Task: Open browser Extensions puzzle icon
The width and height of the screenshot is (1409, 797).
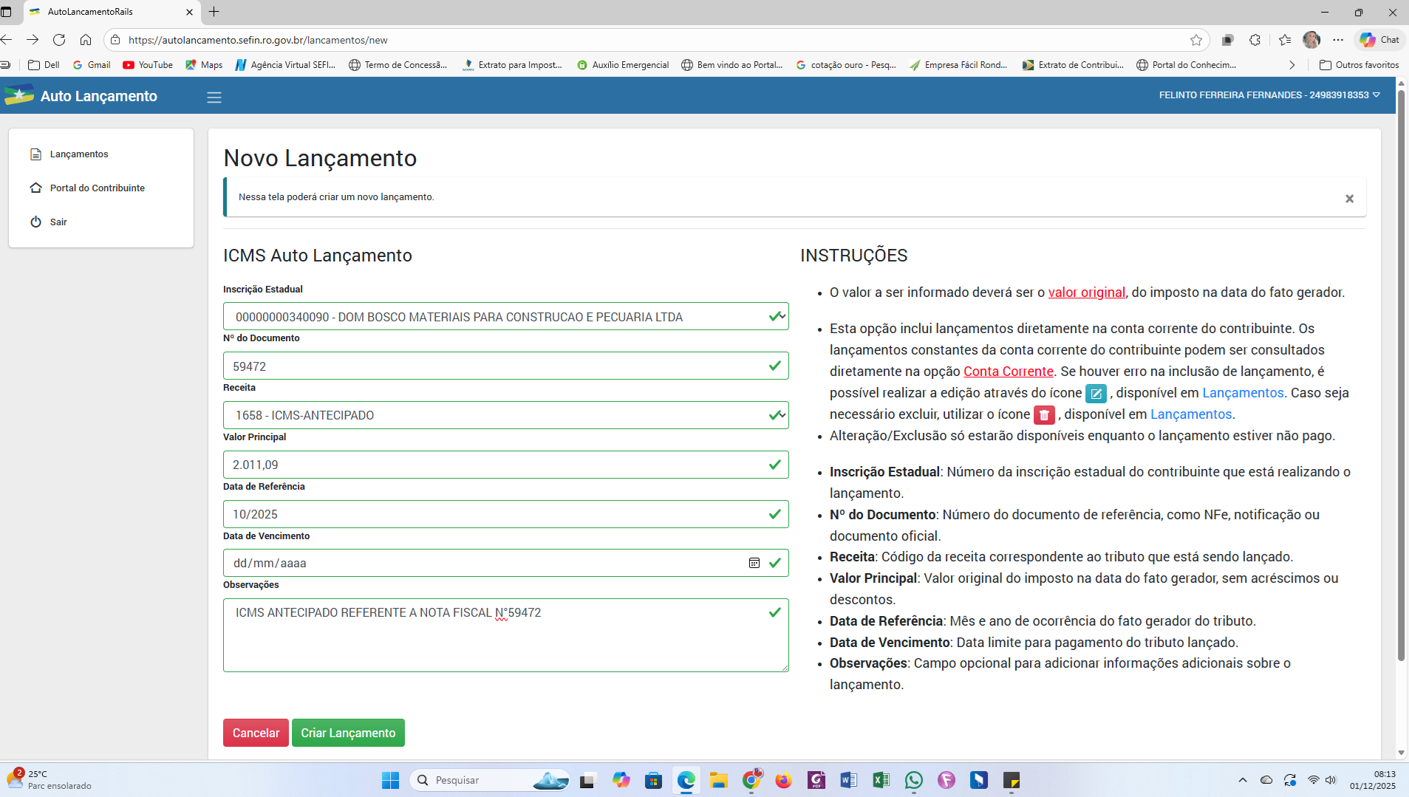Action: 1255,40
